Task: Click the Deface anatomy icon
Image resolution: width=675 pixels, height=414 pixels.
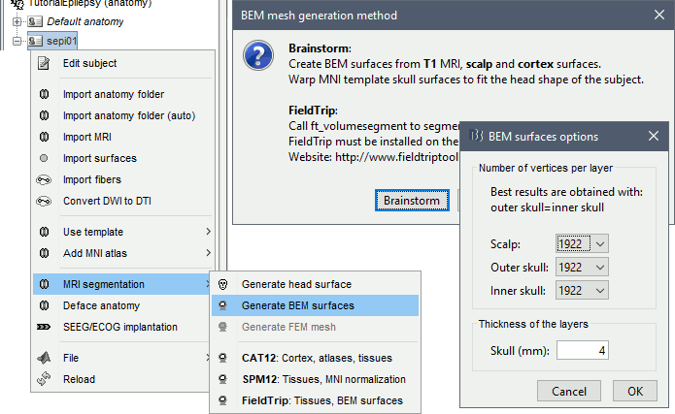Action: click(44, 305)
